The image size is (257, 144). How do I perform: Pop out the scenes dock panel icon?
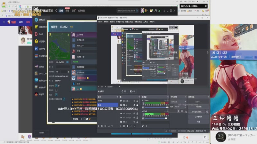[x=117, y=97]
